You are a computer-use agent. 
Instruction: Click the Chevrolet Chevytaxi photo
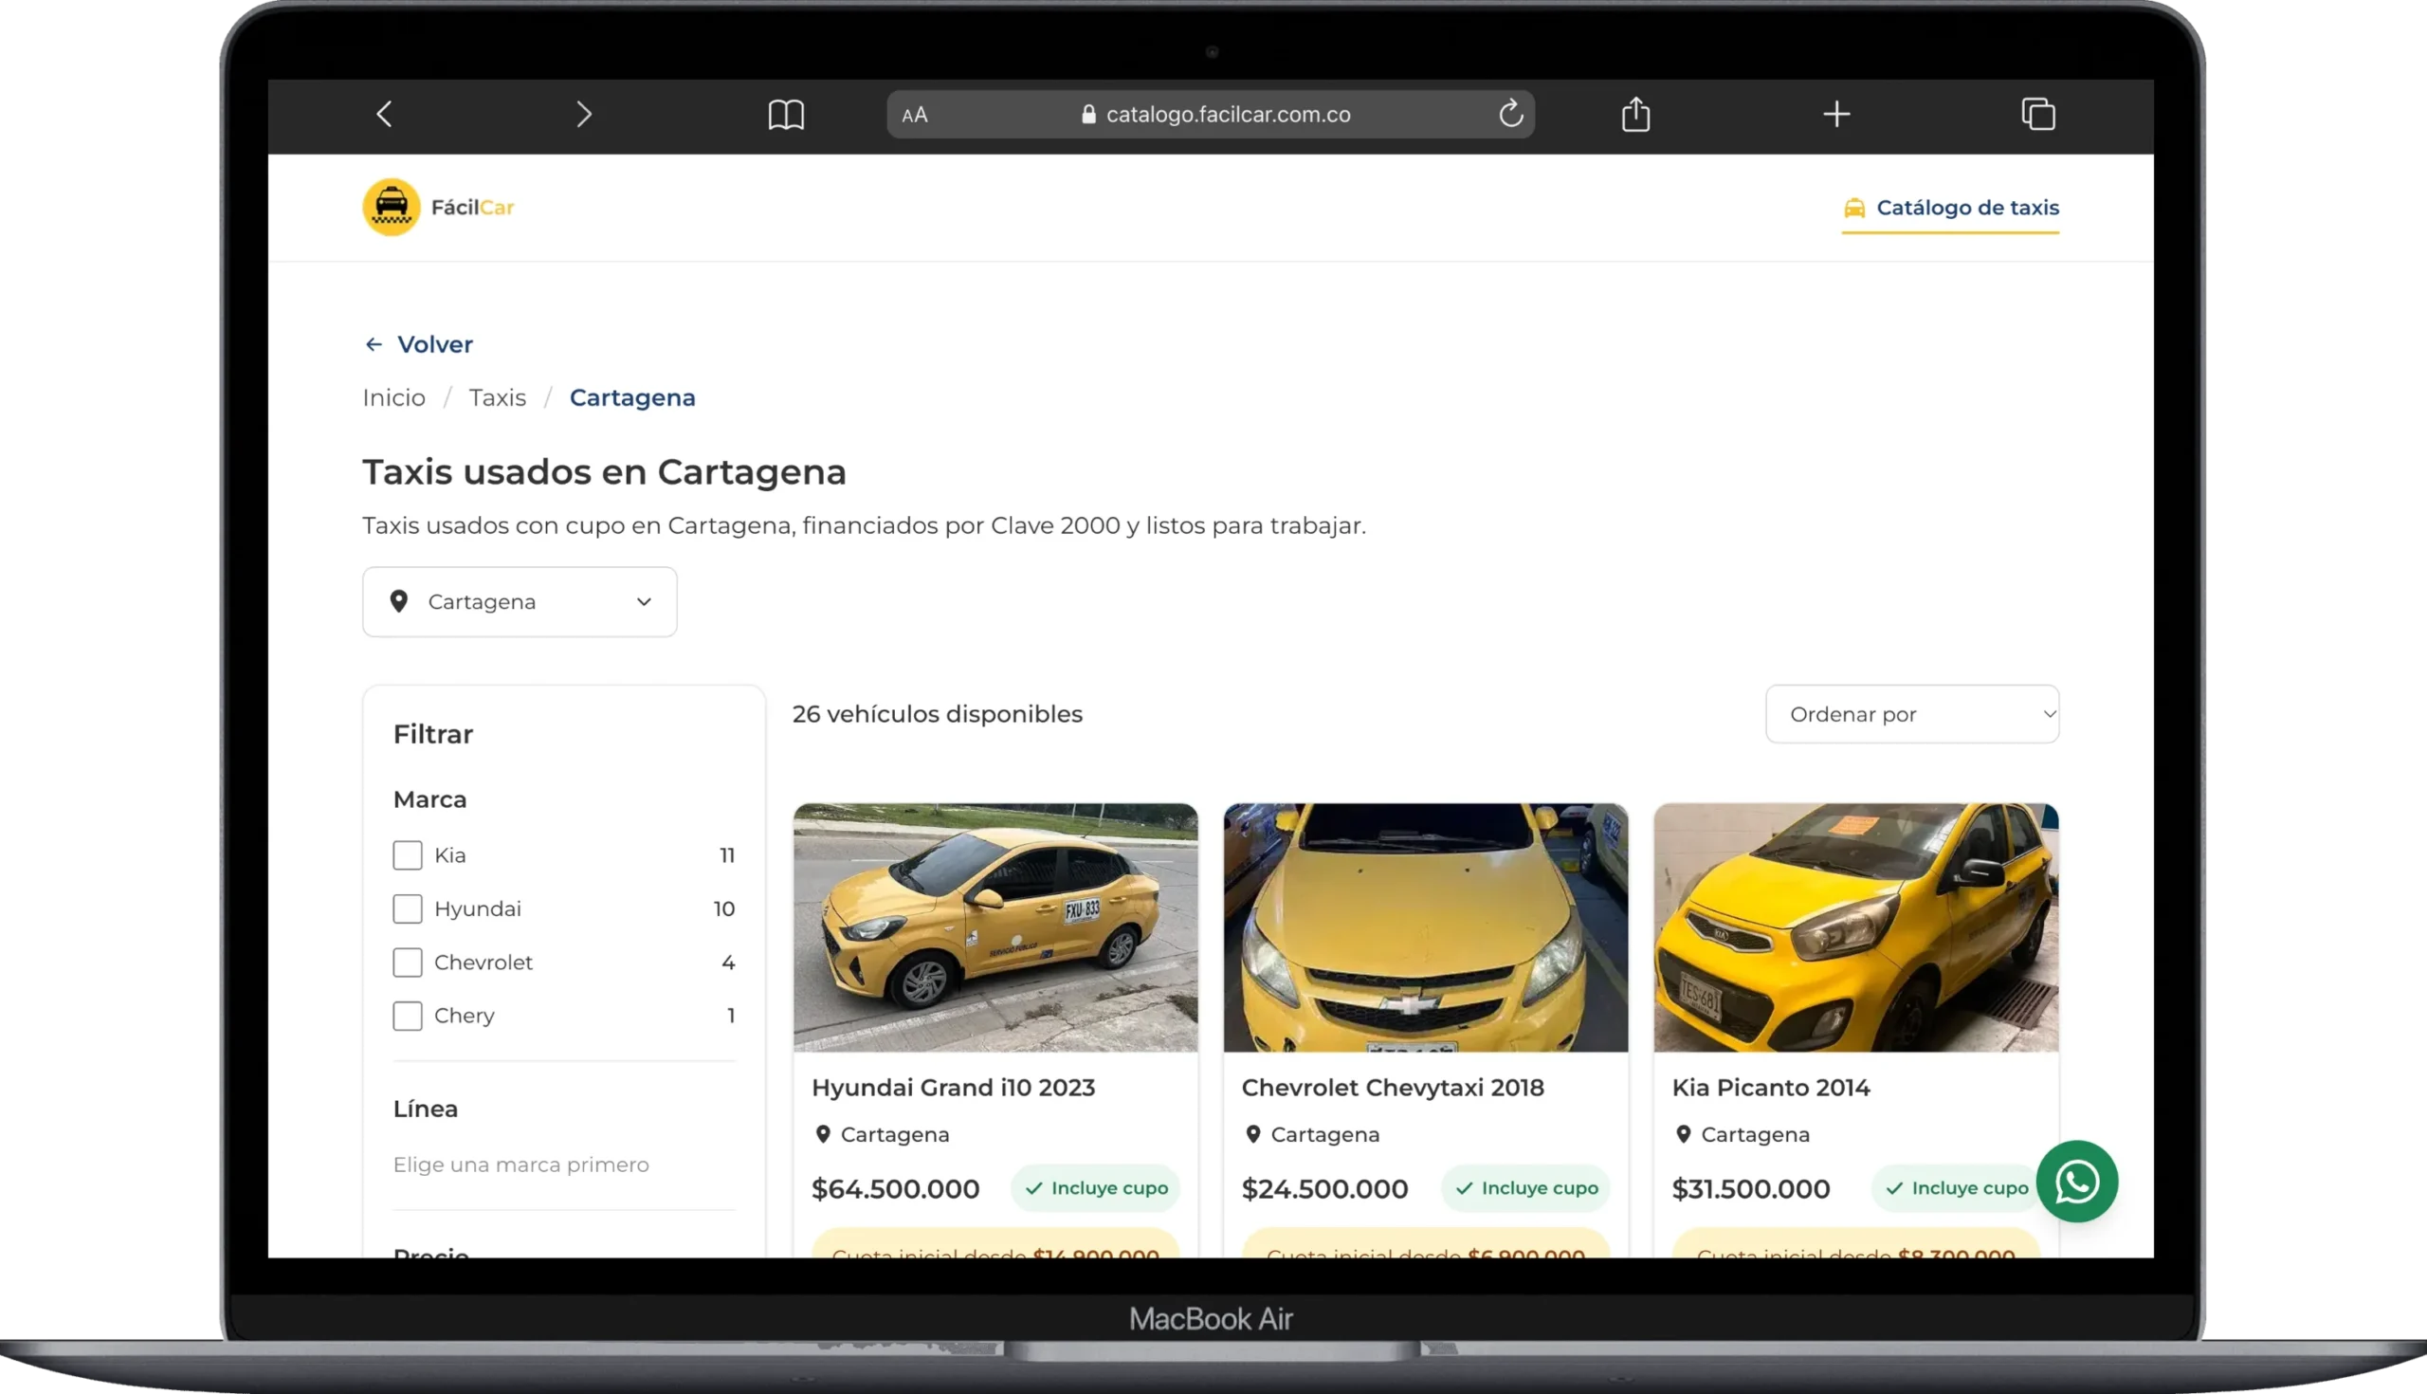tap(1425, 926)
